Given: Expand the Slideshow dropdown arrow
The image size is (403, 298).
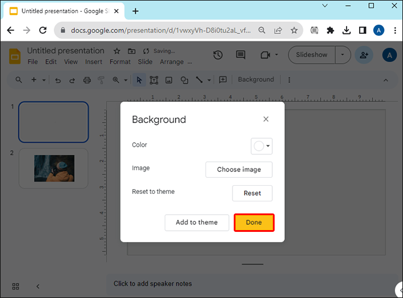Looking at the screenshot, I should (343, 55).
